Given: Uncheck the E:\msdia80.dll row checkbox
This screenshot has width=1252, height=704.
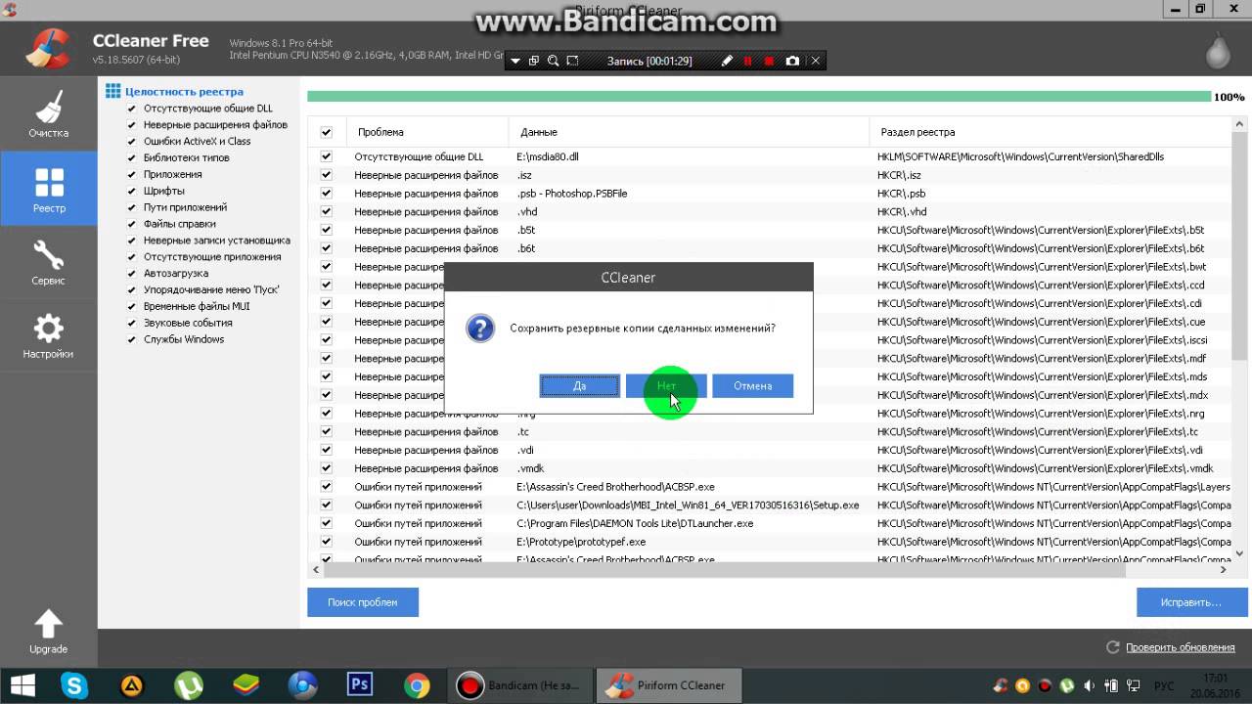Looking at the screenshot, I should tap(327, 156).
